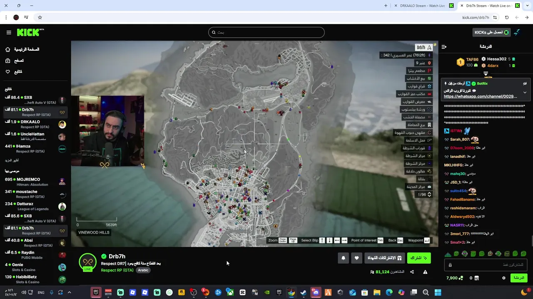Close the DRKAALO Stream tab
Image resolution: width=533 pixels, height=299 pixels.
coord(395,6)
